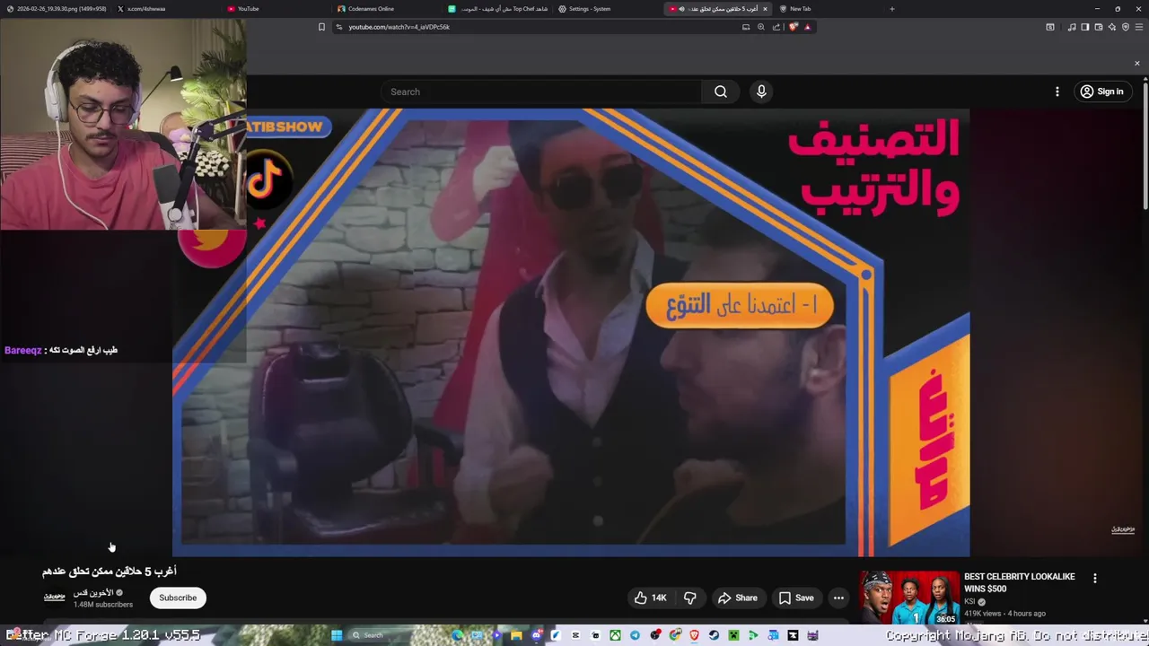
Task: Switch to the New Tab tab
Action: pos(828,9)
